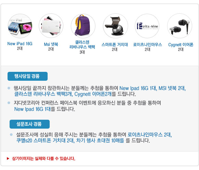199x170 pixels.
Task: Click the 행사당일 경품 blue button
Action: 27,76
